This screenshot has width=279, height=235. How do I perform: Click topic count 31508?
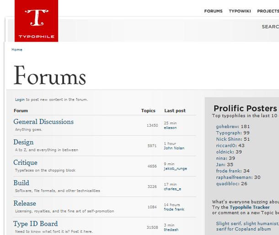(152, 227)
